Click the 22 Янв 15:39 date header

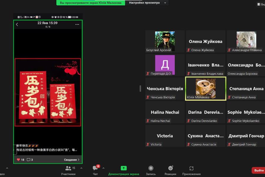coord(47,23)
